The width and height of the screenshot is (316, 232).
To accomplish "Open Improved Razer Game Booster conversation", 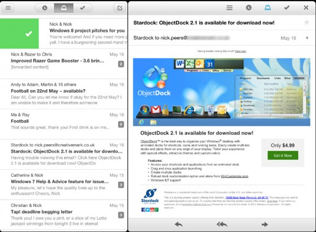I will pos(64,64).
